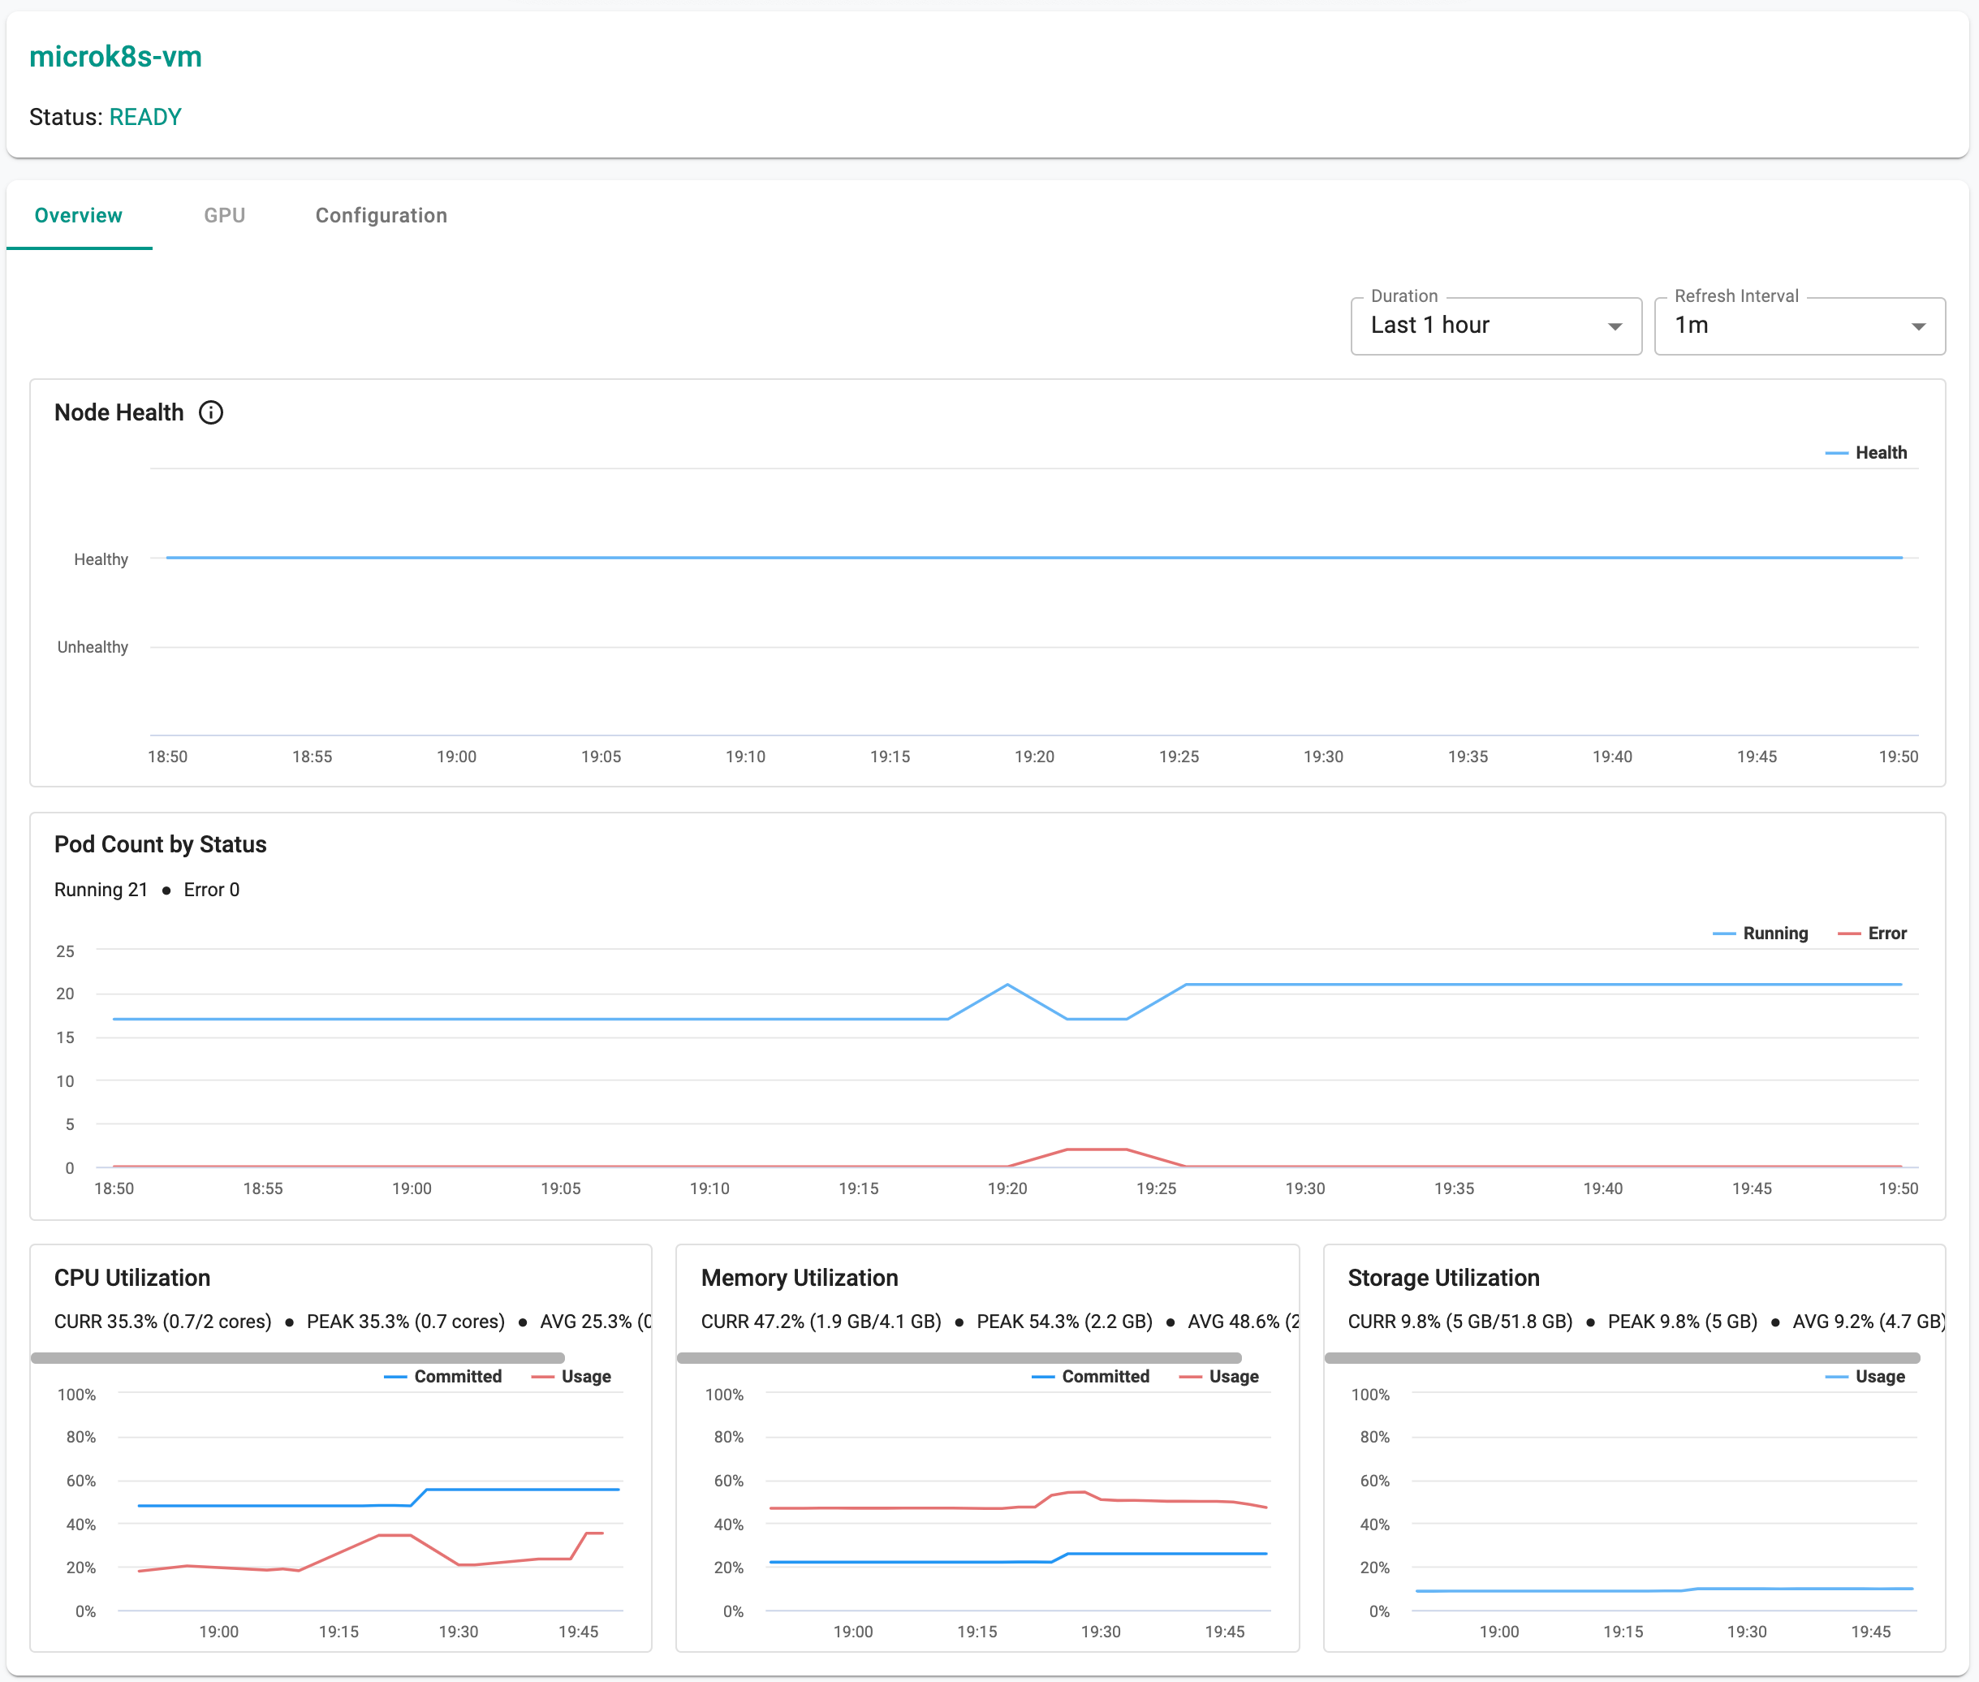Switch to the GPU tab
Screen dimensions: 1979x1682
tap(225, 215)
